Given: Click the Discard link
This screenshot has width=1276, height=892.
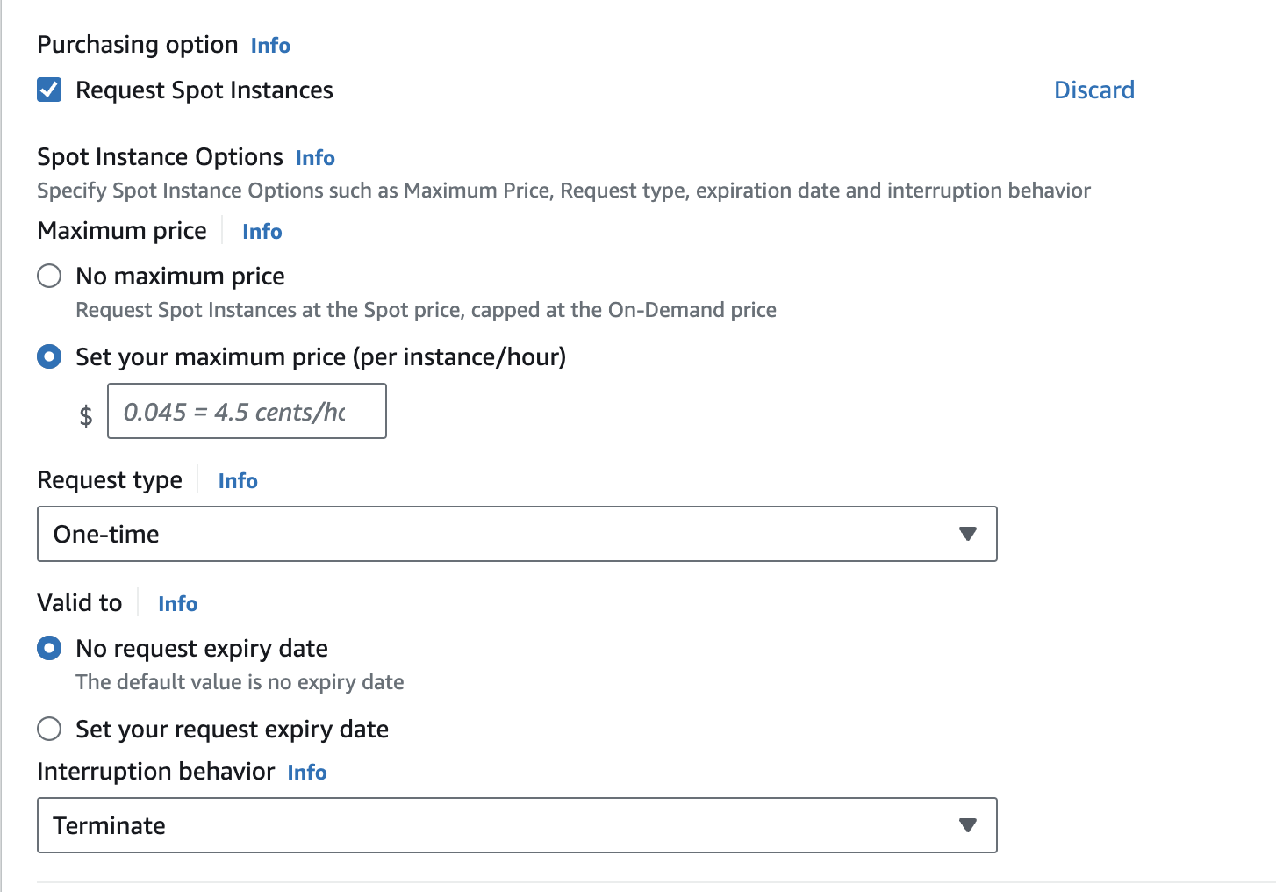Looking at the screenshot, I should [x=1093, y=90].
